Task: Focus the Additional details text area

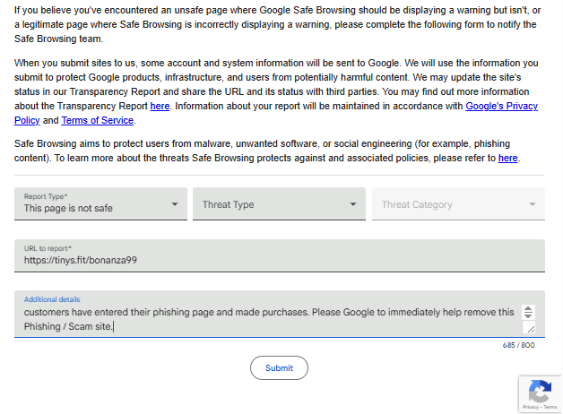Action: point(269,318)
